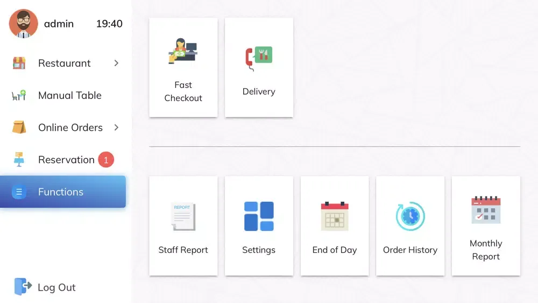Click the admin username label
Image resolution: width=538 pixels, height=303 pixels.
(x=59, y=24)
